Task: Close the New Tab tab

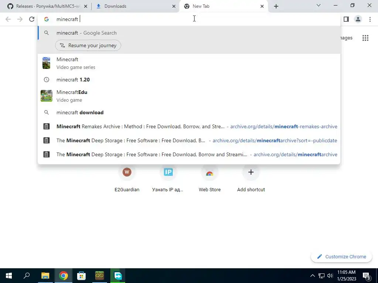Action: (262, 7)
